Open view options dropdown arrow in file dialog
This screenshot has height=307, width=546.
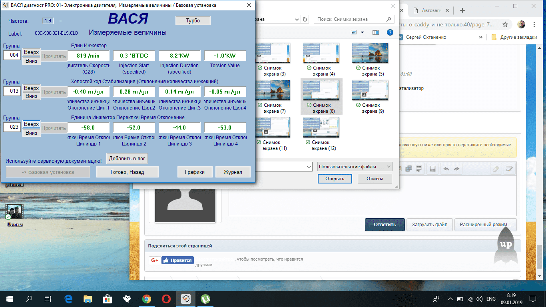pyautogui.click(x=363, y=32)
